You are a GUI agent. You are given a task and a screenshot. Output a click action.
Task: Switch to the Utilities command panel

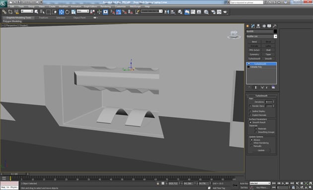tap(274, 26)
